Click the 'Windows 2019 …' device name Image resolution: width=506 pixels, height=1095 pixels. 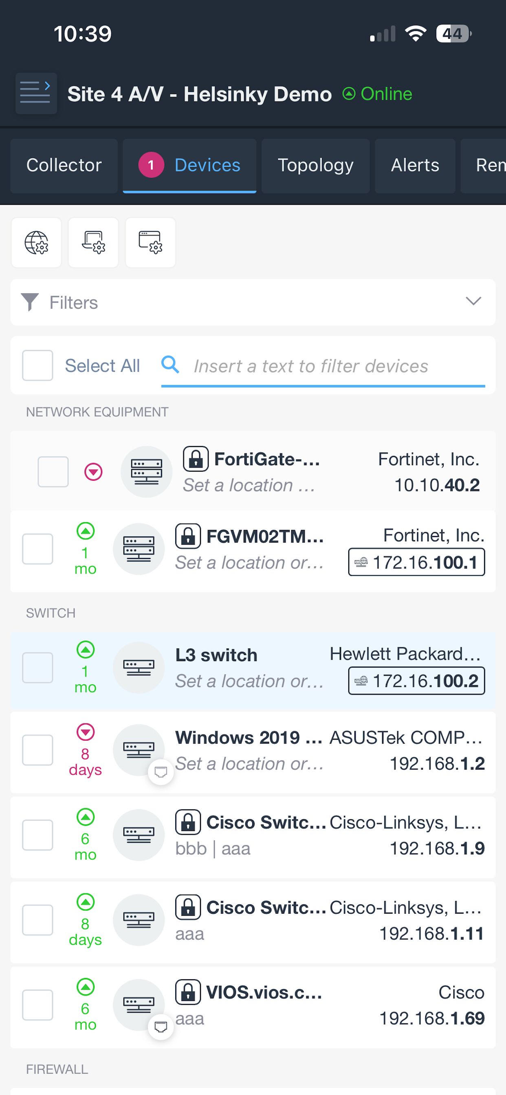coord(249,737)
